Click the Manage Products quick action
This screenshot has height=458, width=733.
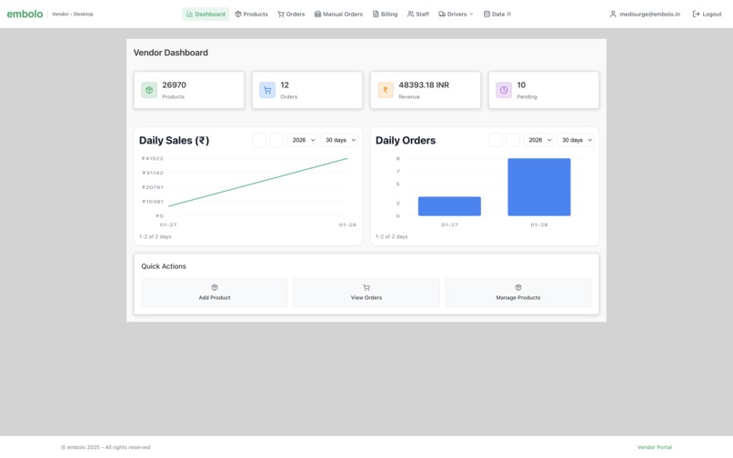518,293
